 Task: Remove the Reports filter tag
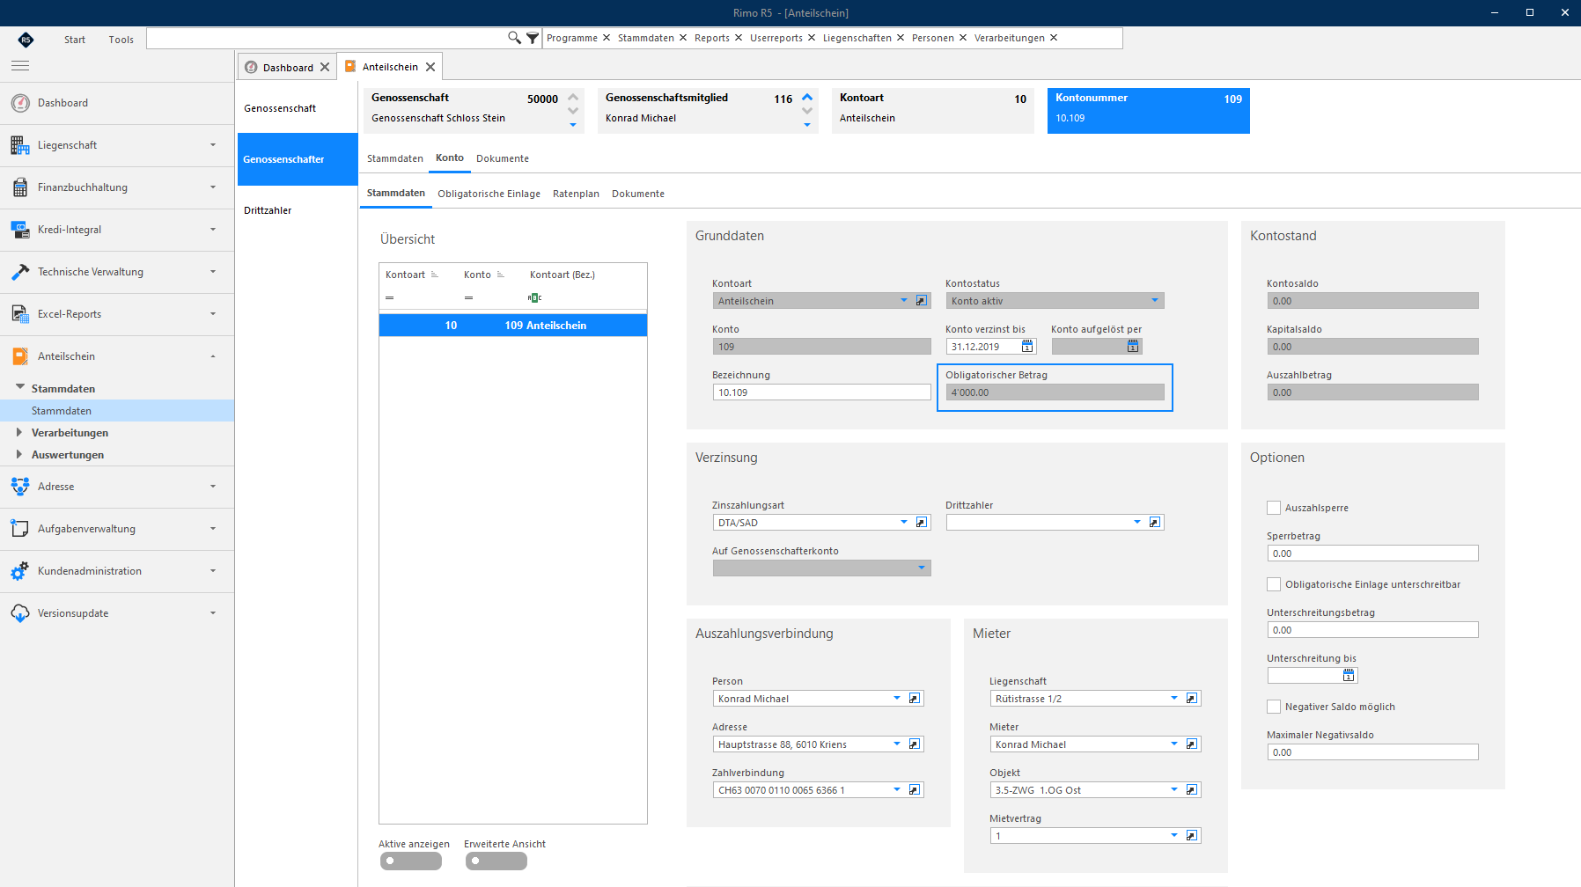coord(739,38)
